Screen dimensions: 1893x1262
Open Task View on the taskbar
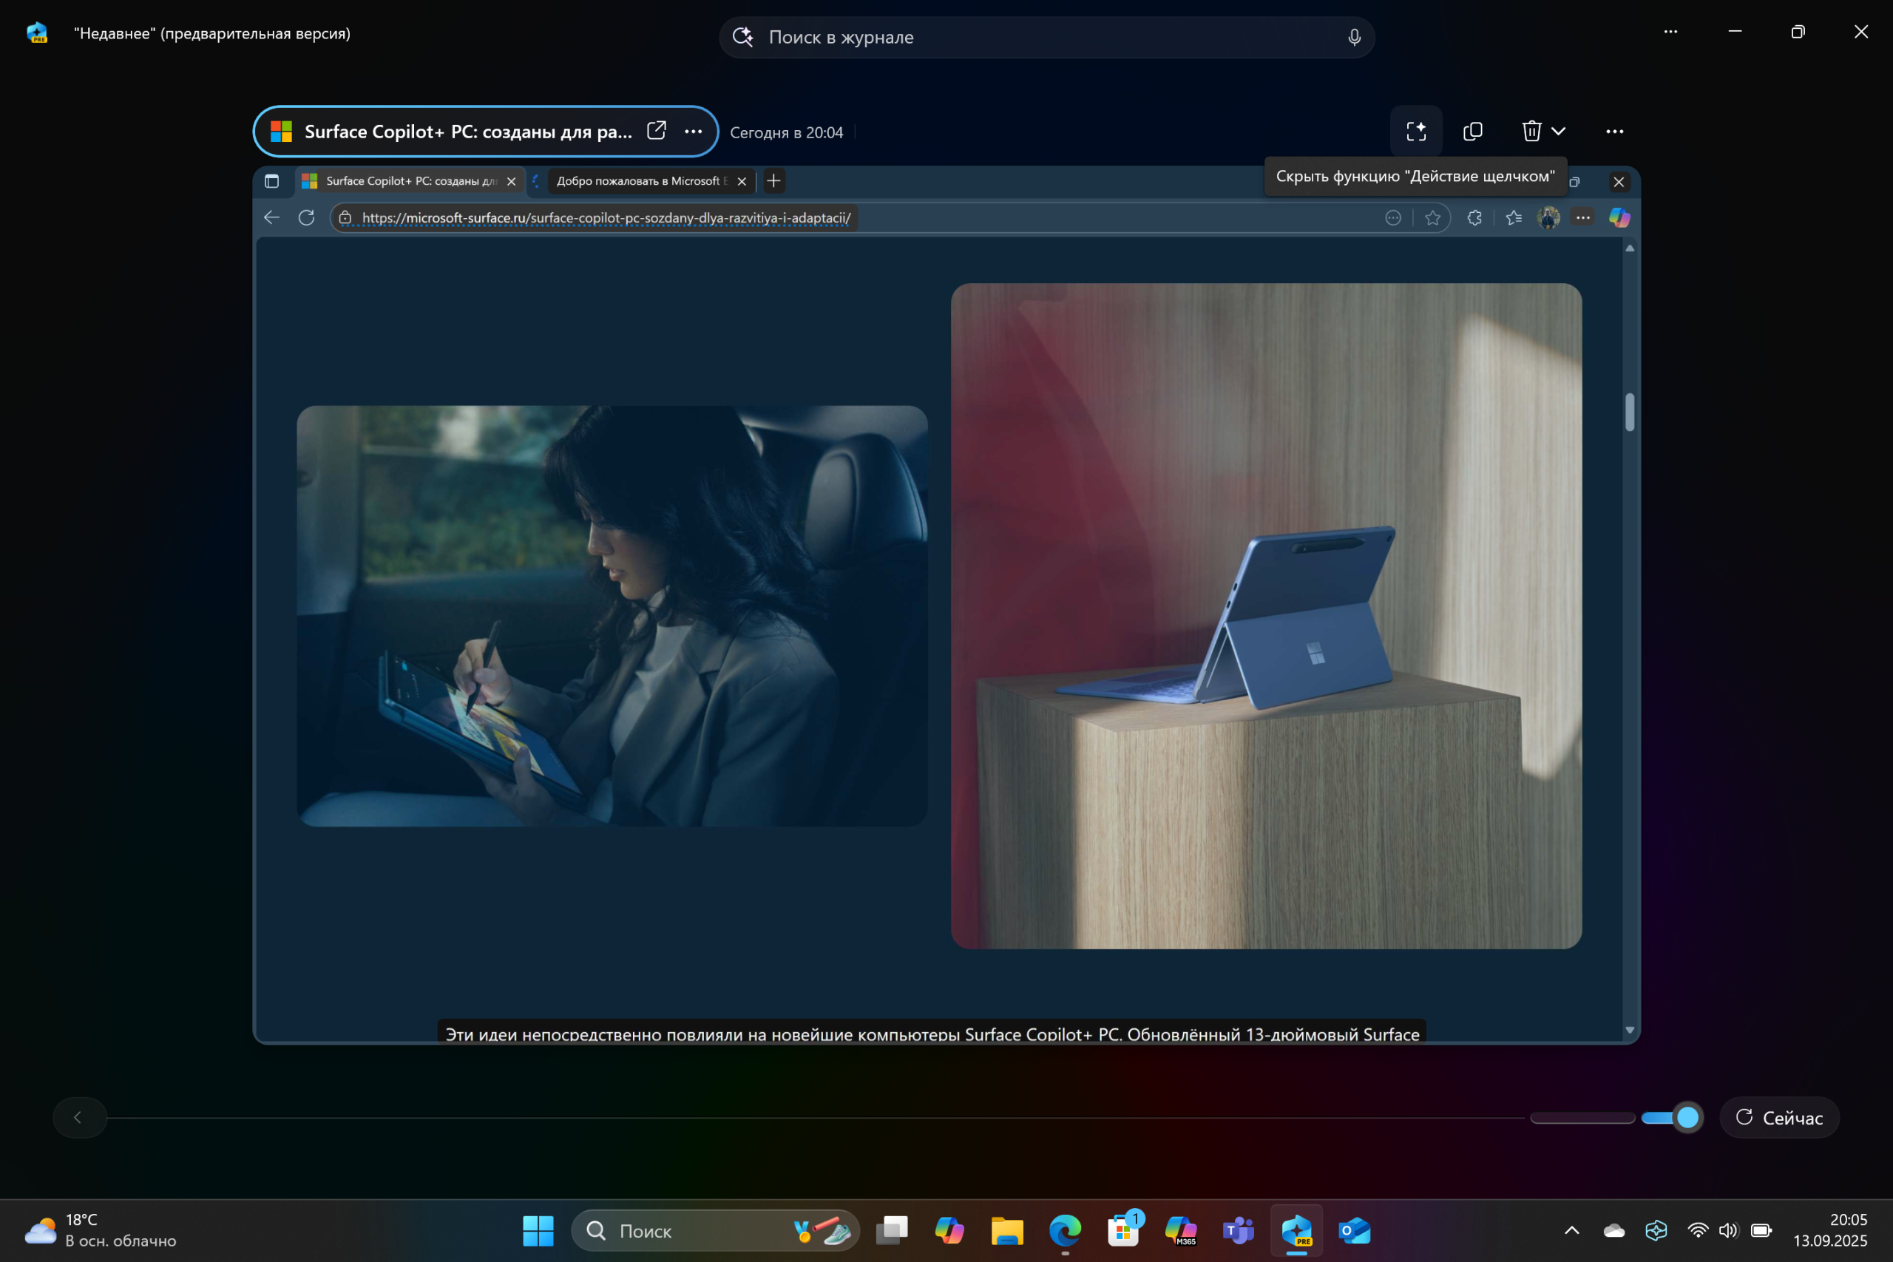(892, 1231)
